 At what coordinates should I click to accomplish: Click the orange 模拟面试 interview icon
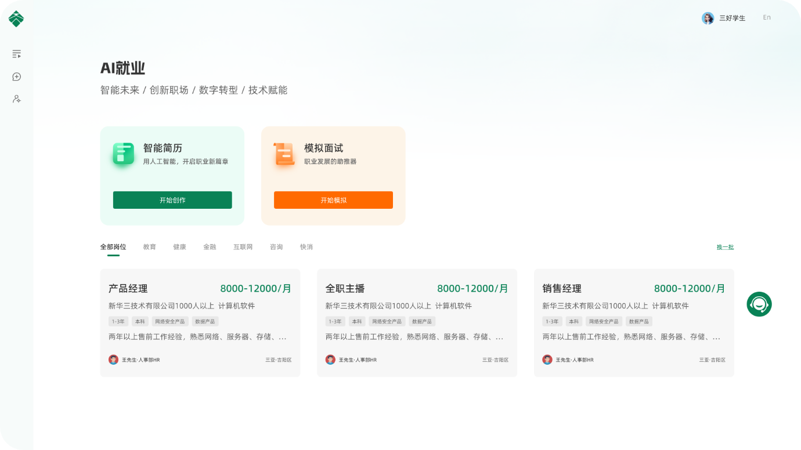(x=284, y=154)
